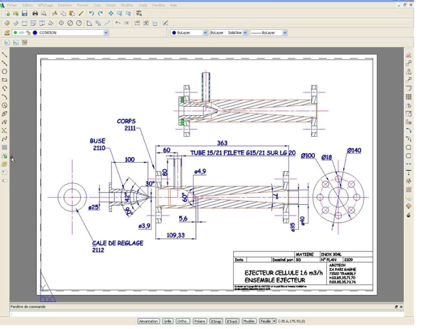Open the Fenêtre menu
425x329 pixels.
tap(158, 5)
